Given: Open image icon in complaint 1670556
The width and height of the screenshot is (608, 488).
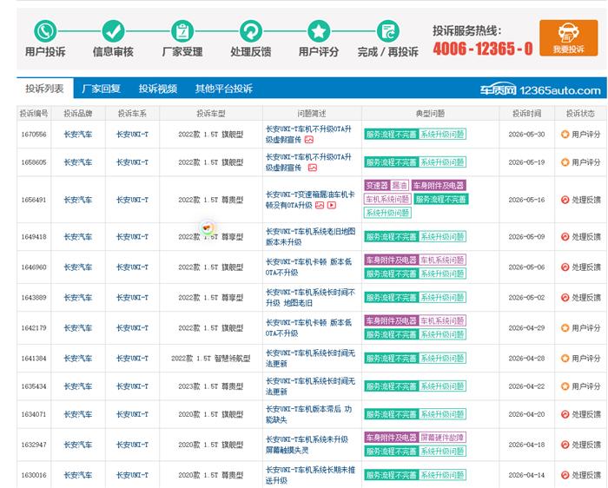Looking at the screenshot, I should tap(309, 140).
